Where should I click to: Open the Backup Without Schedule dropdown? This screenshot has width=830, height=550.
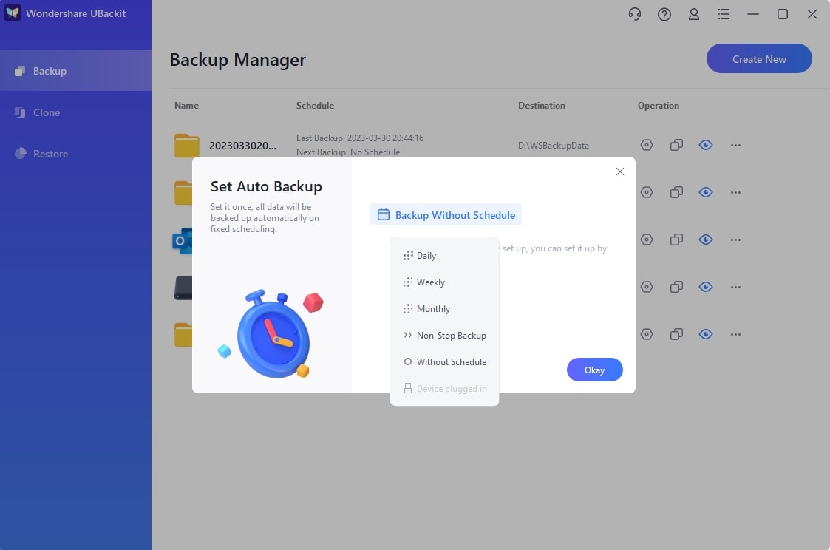pyautogui.click(x=446, y=215)
